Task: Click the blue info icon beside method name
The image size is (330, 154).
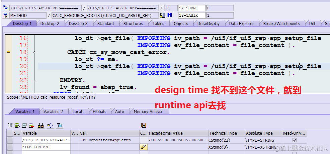Action: pyautogui.click(x=169, y=15)
